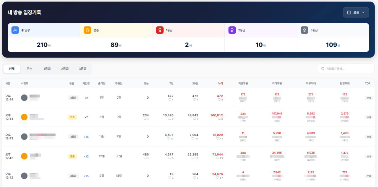
Task: Click the gray avatar in the first row
Action: tap(24, 97)
